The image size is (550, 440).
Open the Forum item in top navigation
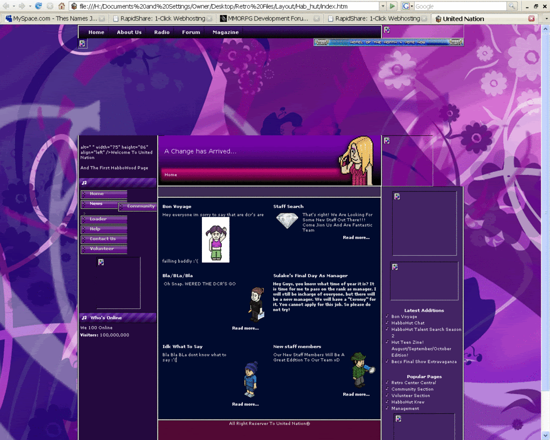point(191,32)
